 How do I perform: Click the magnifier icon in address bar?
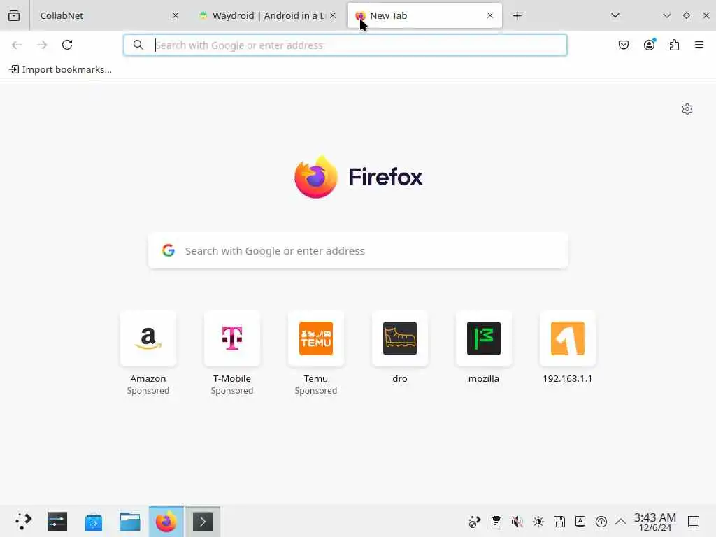point(138,45)
